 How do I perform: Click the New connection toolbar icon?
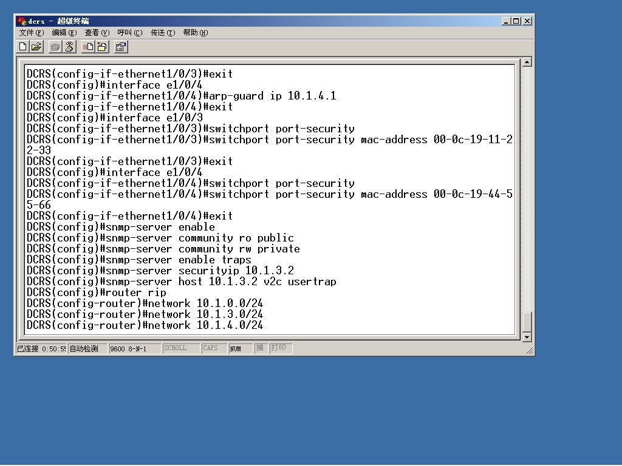tap(23, 47)
